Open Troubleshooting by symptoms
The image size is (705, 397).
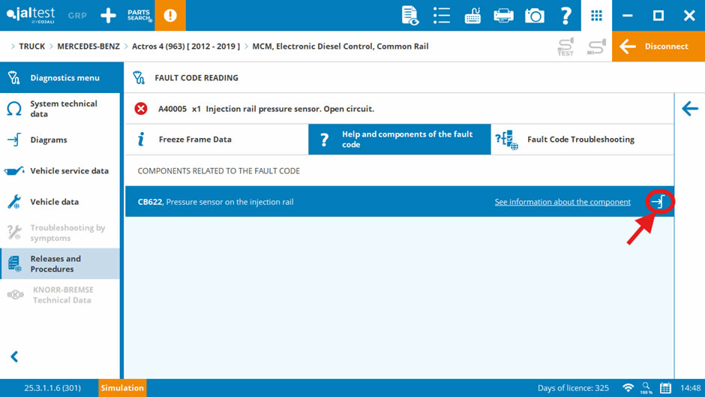[x=60, y=233]
